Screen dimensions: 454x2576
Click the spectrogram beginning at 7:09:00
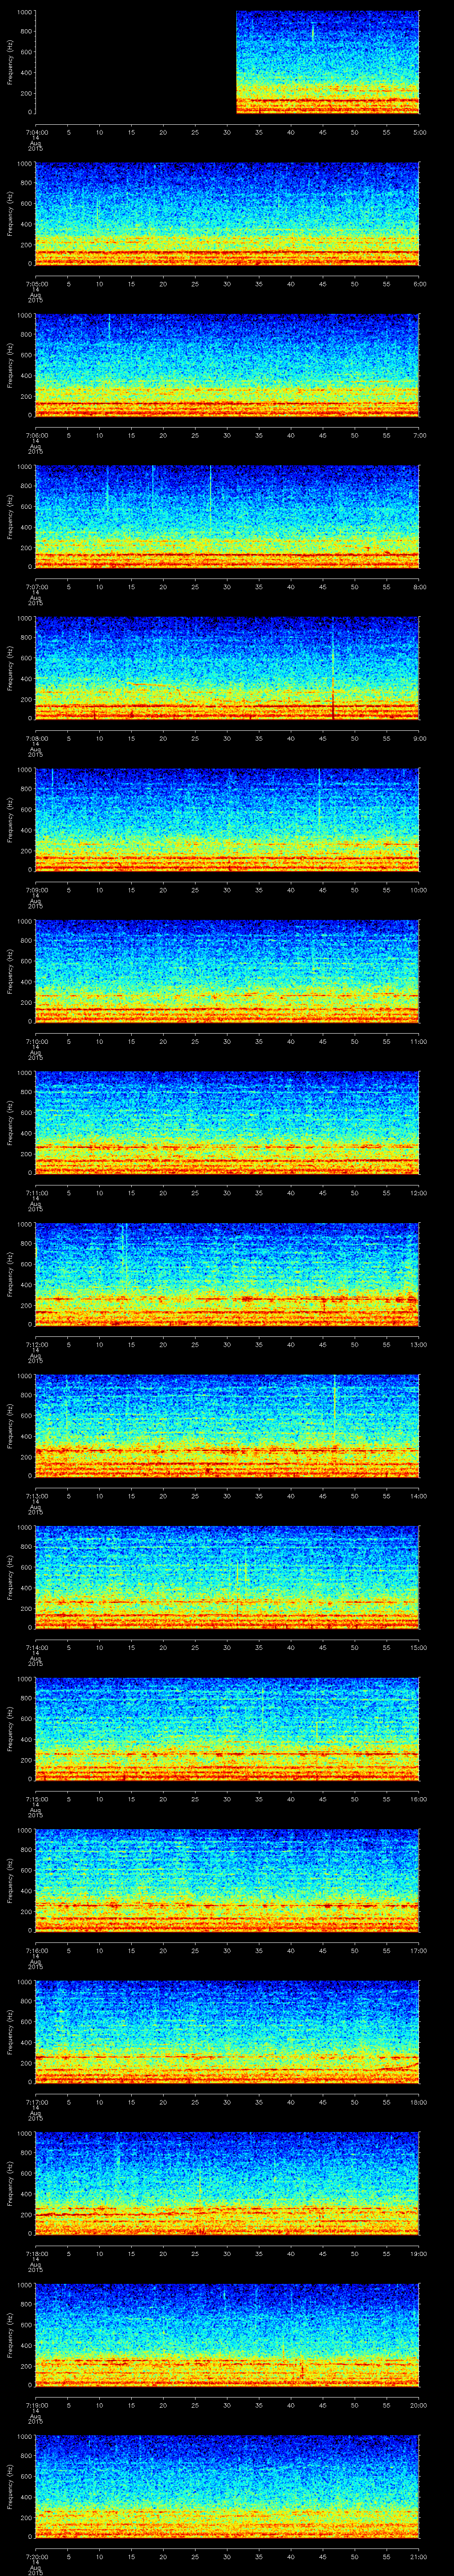coord(227,819)
